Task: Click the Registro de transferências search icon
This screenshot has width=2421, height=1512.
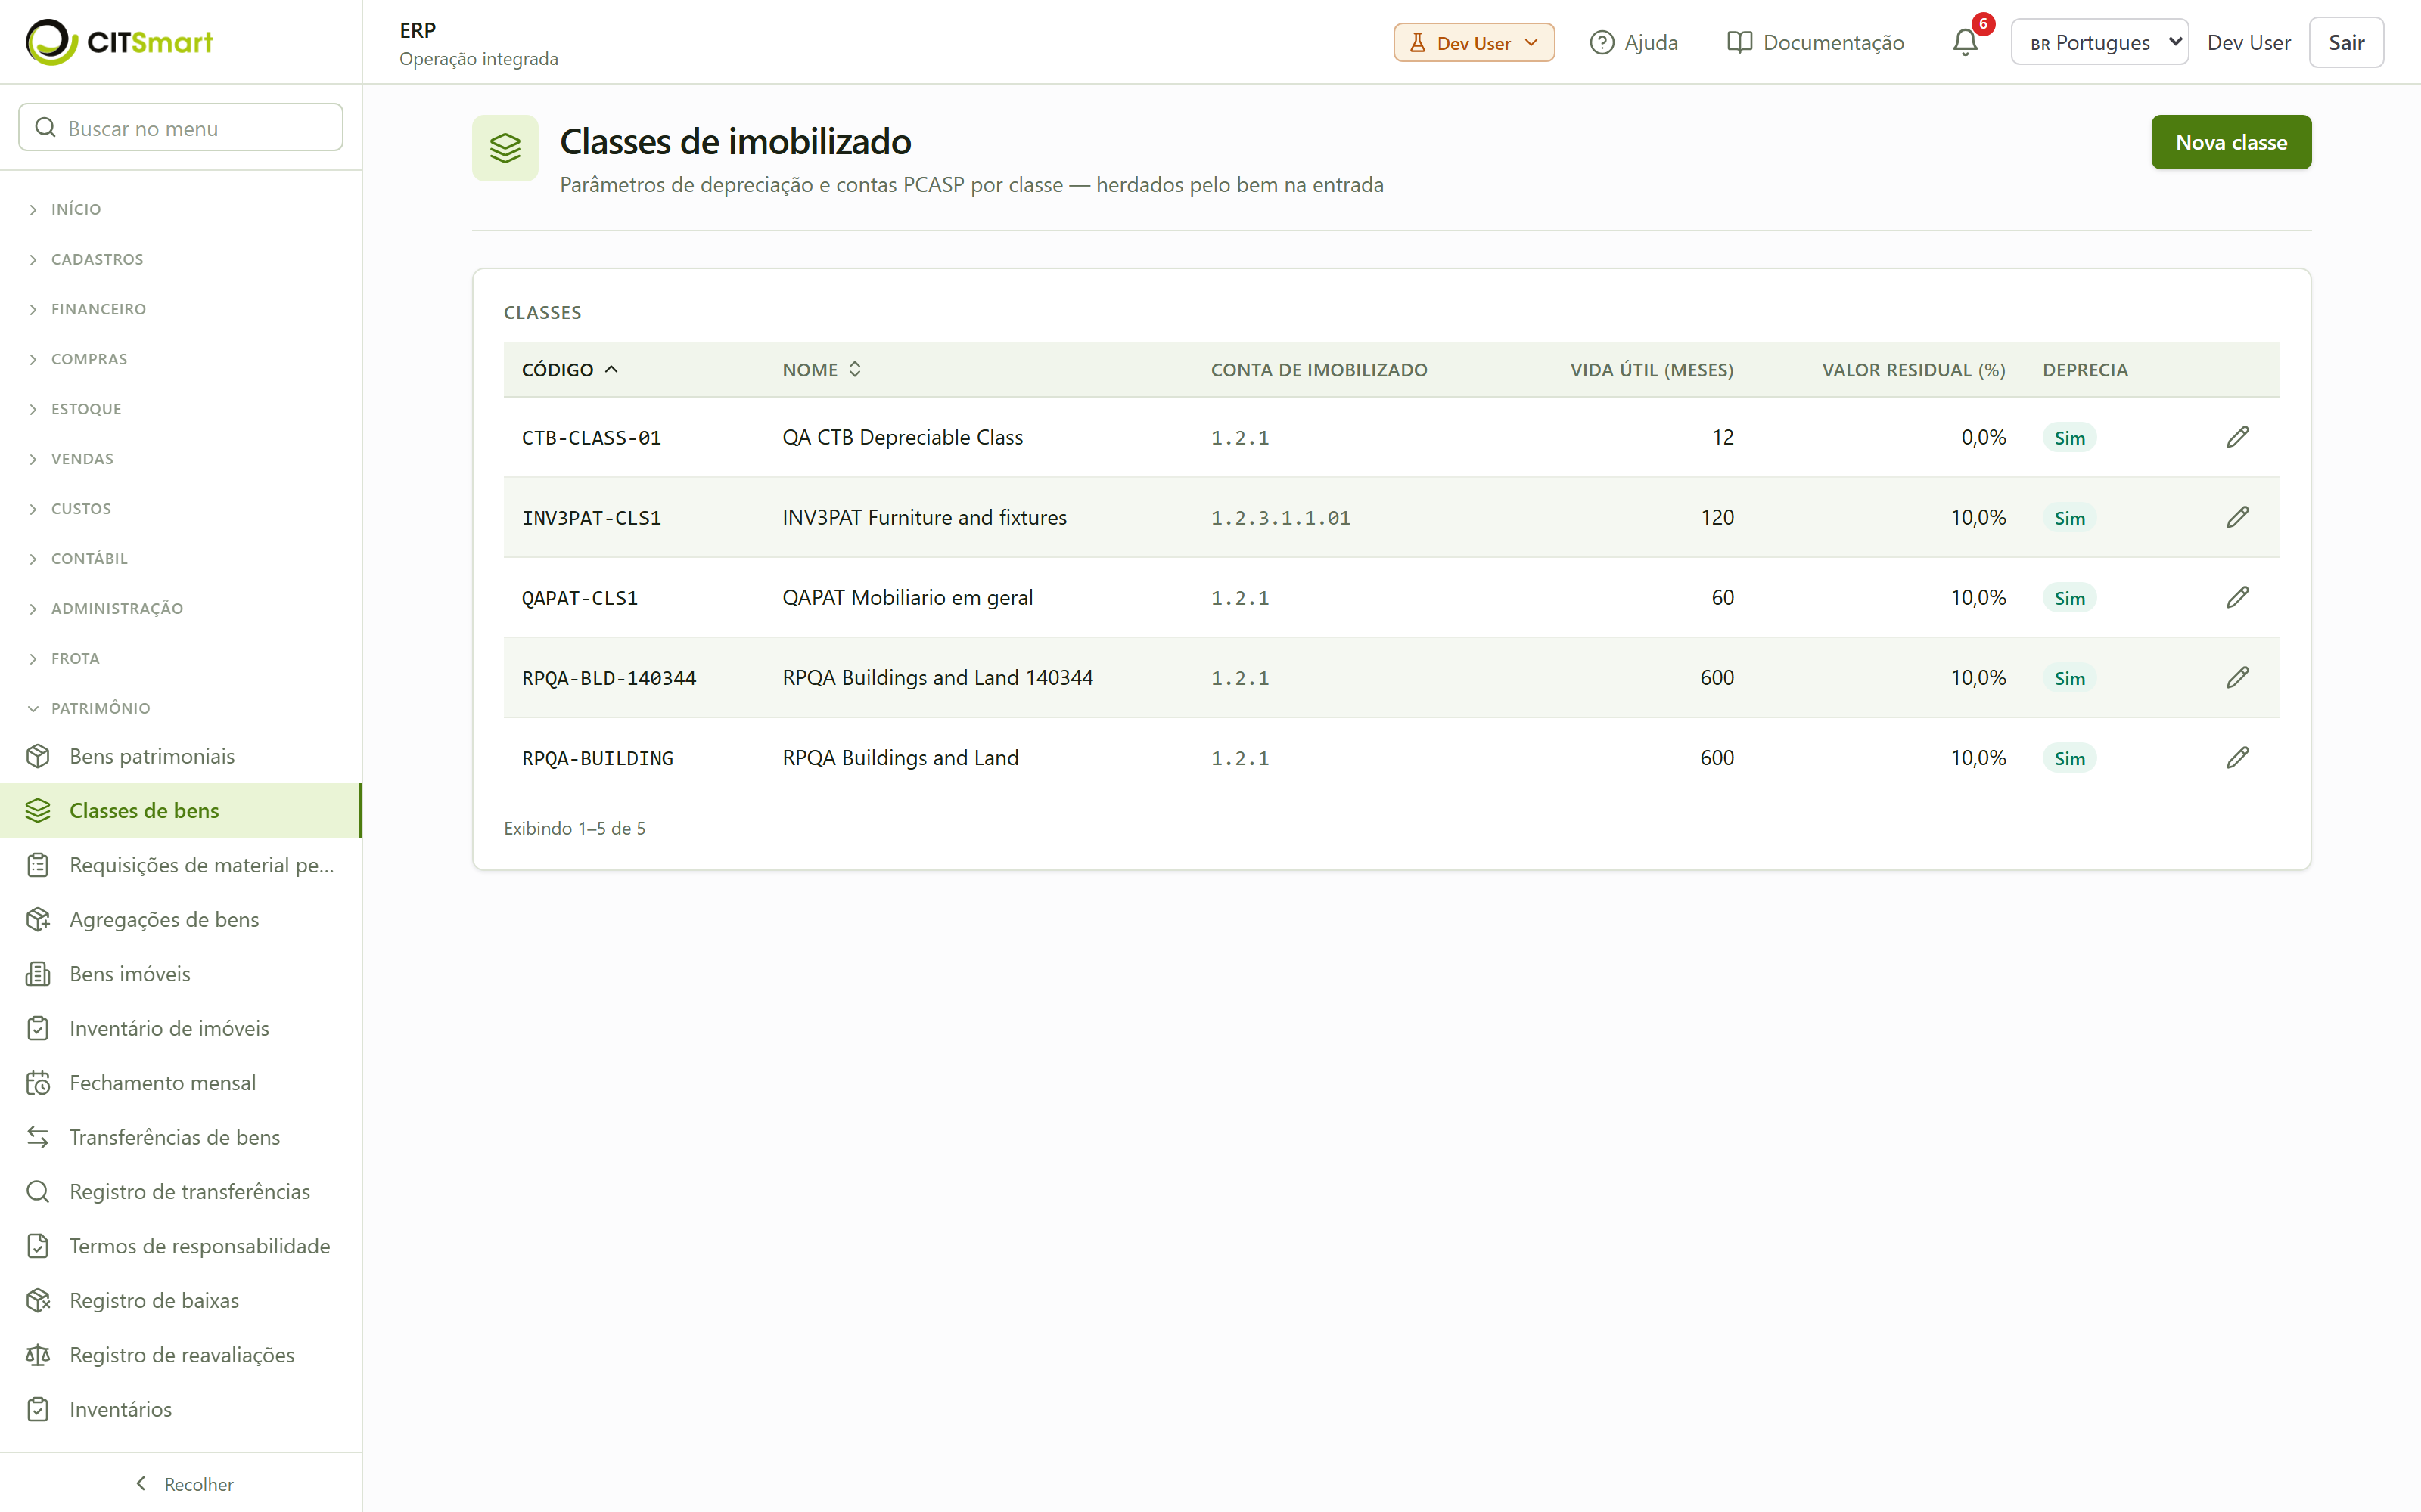Action: pyautogui.click(x=38, y=1192)
